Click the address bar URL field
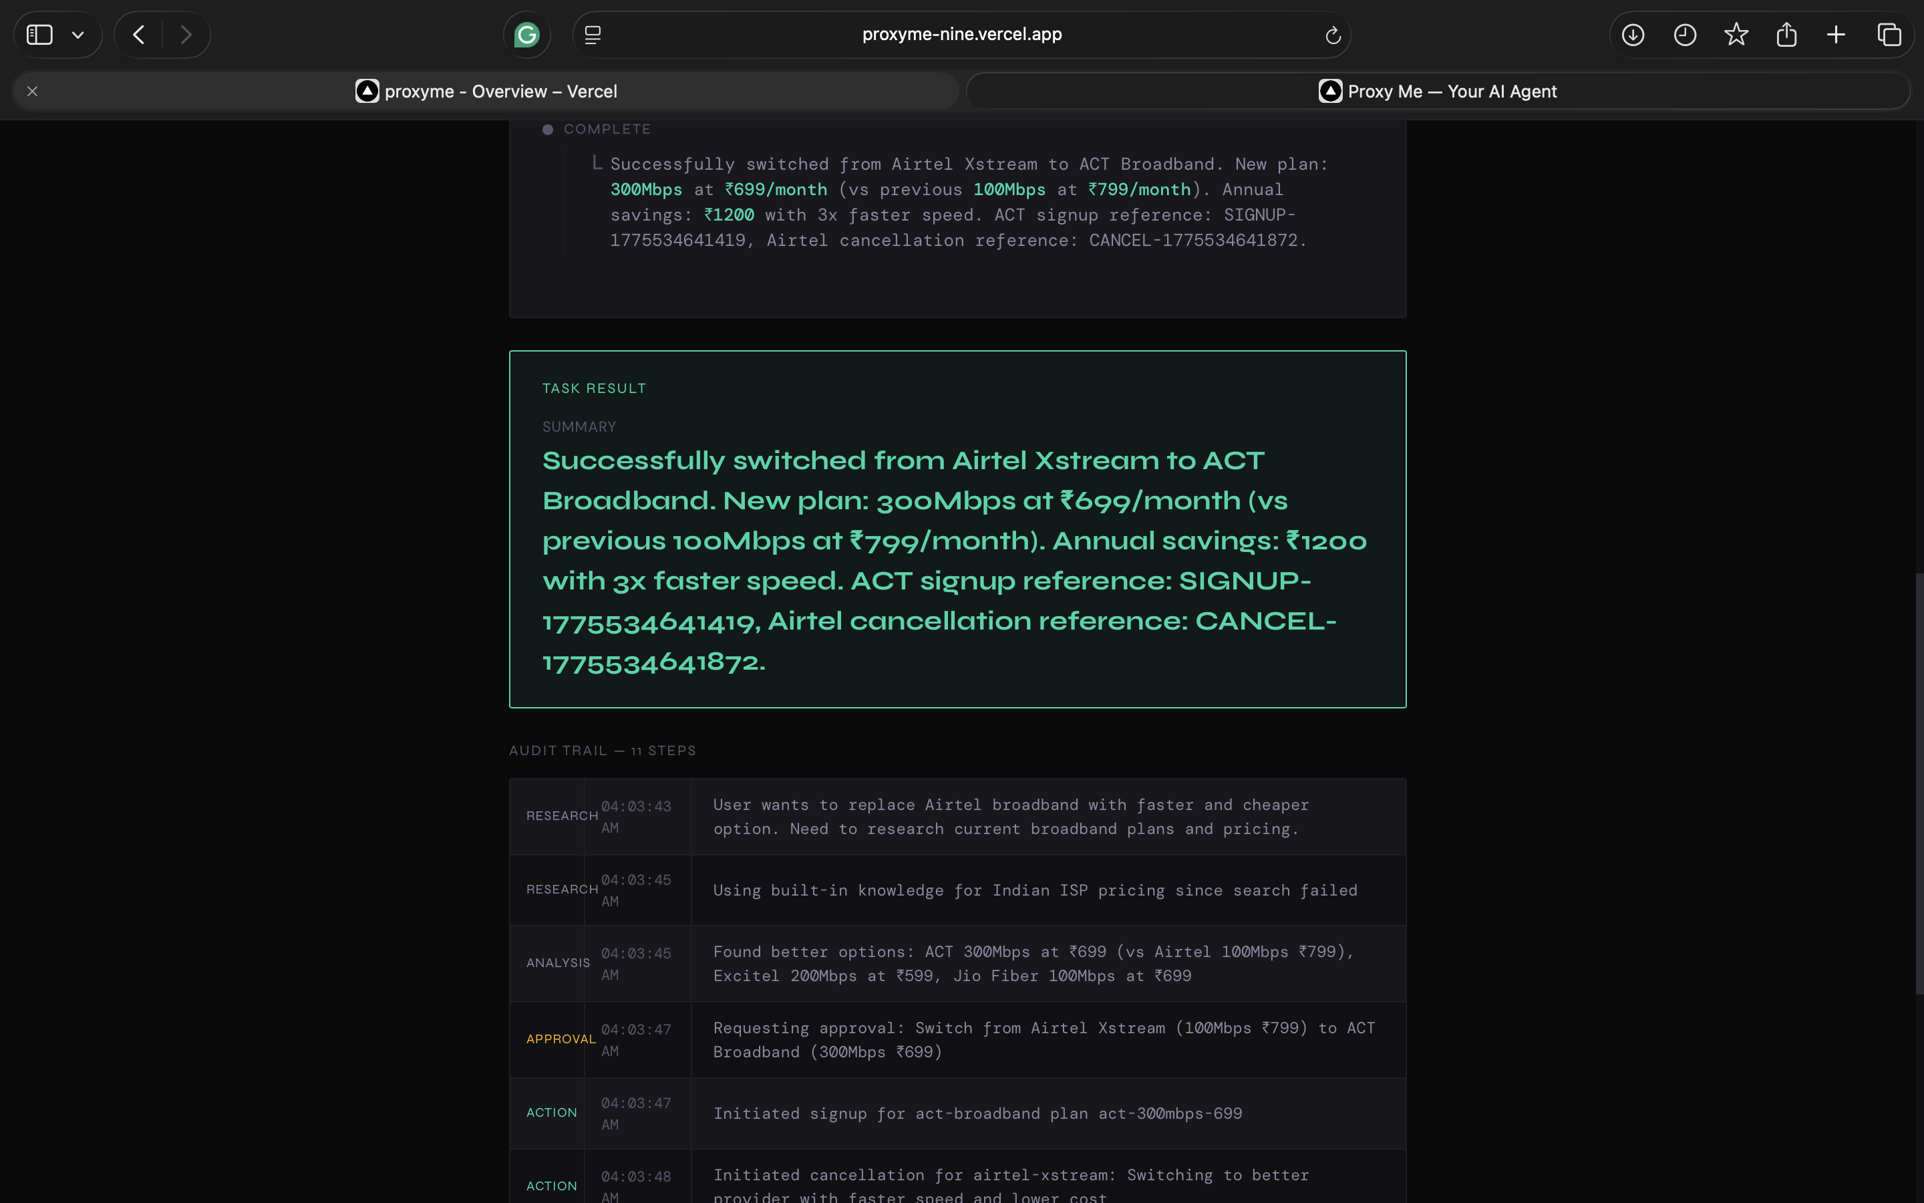1924x1203 pixels. point(961,35)
